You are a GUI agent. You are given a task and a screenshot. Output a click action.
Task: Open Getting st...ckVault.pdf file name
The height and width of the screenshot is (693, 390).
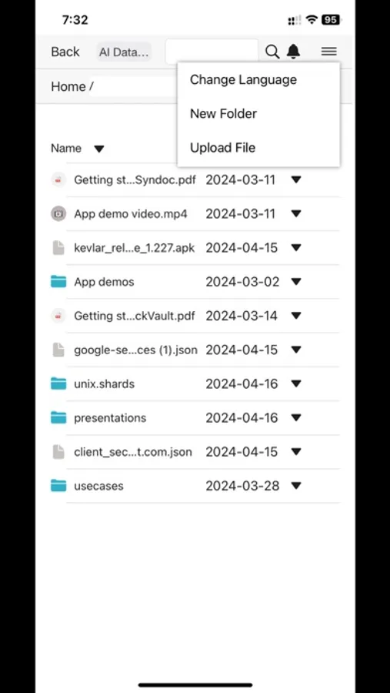[x=135, y=316]
